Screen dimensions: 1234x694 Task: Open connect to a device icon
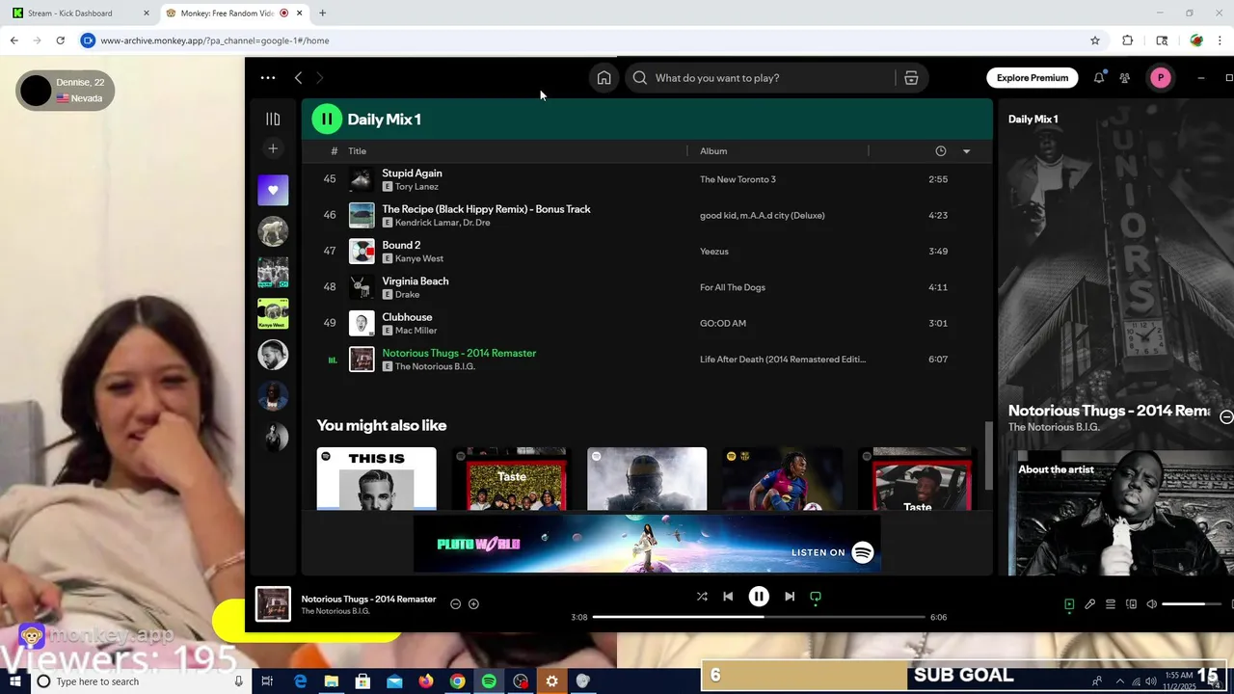click(1131, 604)
